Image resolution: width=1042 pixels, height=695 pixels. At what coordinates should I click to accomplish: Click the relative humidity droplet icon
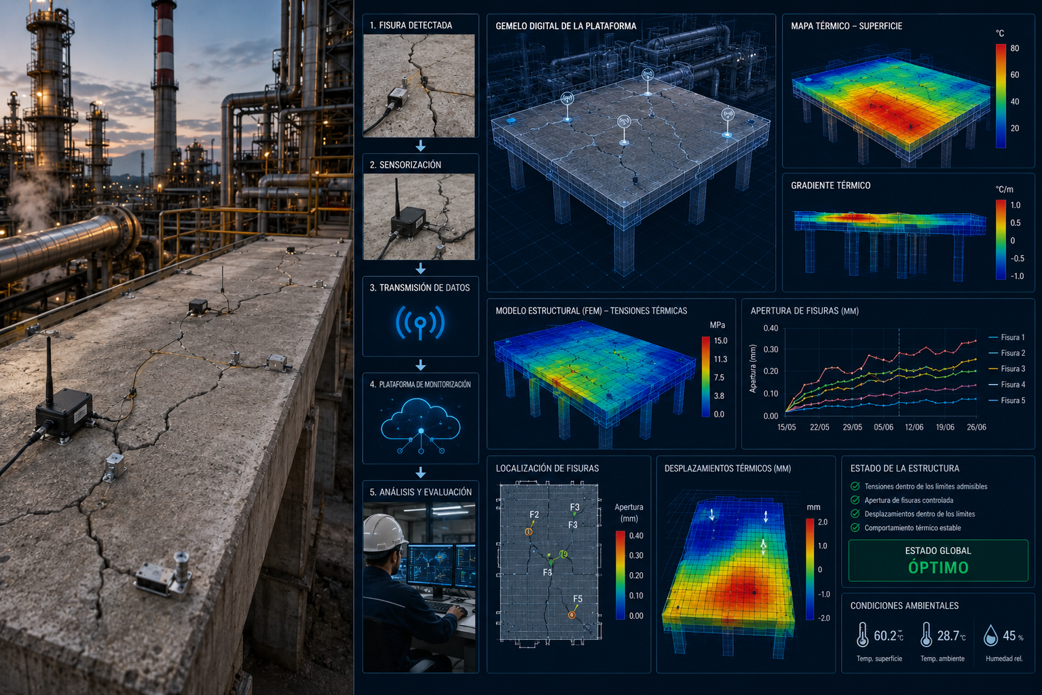pos(991,635)
